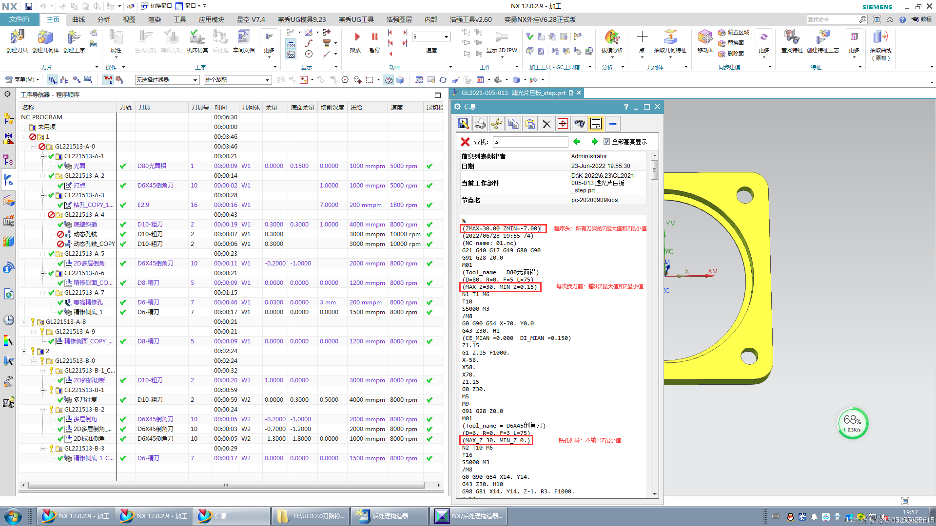Go to next find match green arrow
Image resolution: width=936 pixels, height=526 pixels.
594,142
